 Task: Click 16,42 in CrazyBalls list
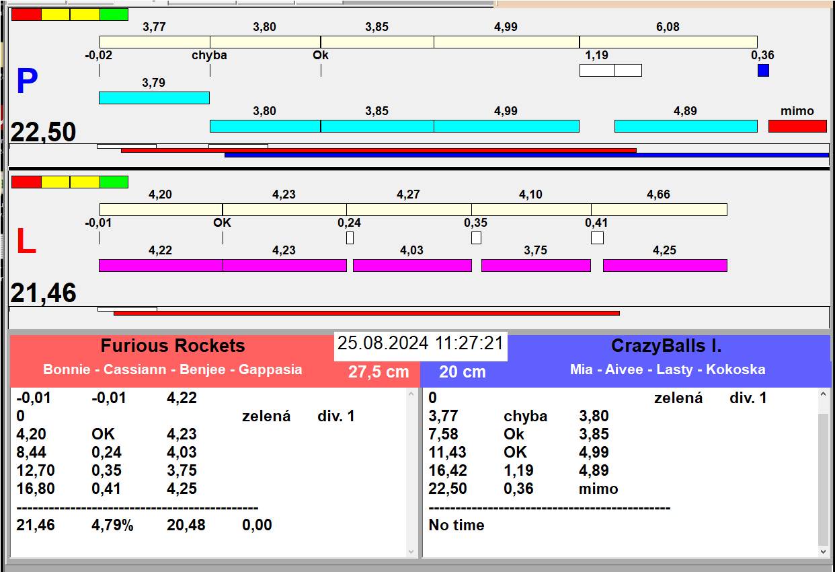[x=448, y=470]
